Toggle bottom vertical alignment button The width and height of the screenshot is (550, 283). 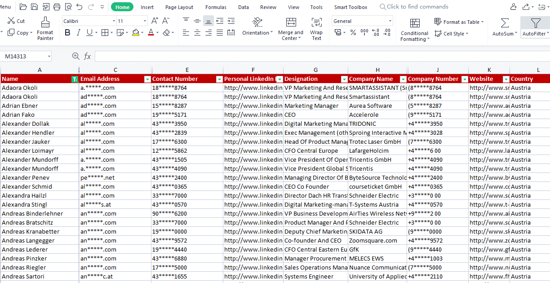208,21
